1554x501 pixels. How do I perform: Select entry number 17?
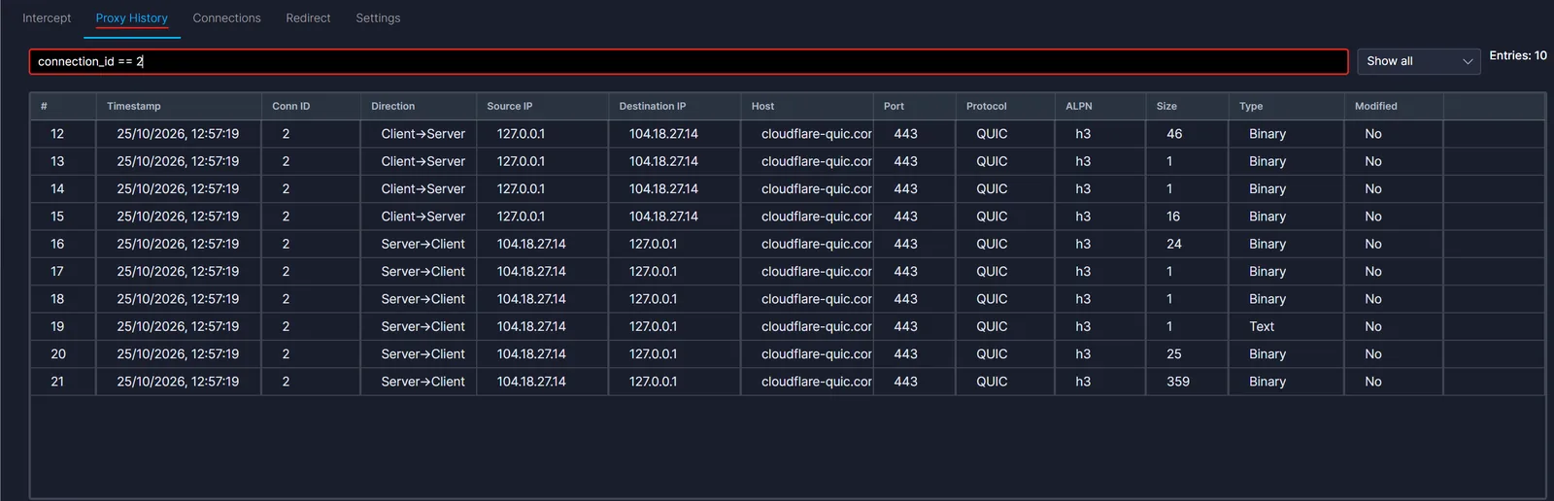[x=787, y=271]
